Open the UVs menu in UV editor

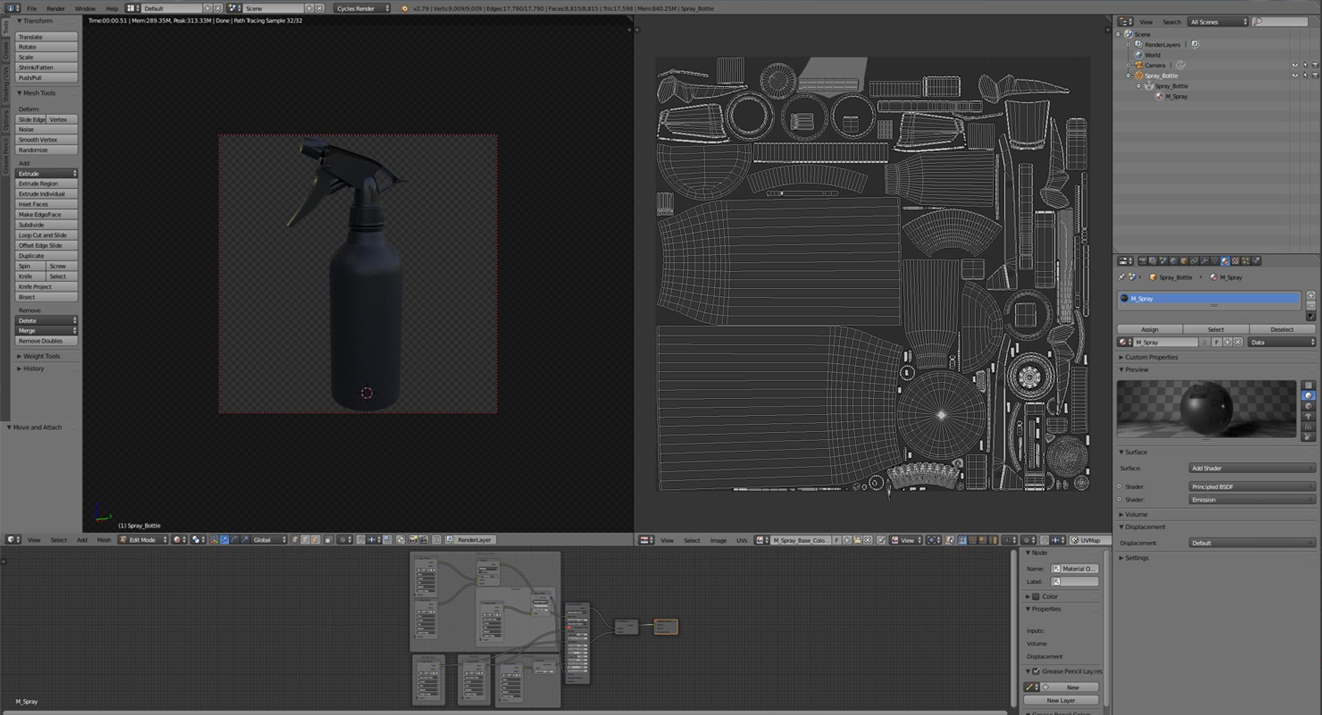pyautogui.click(x=742, y=540)
